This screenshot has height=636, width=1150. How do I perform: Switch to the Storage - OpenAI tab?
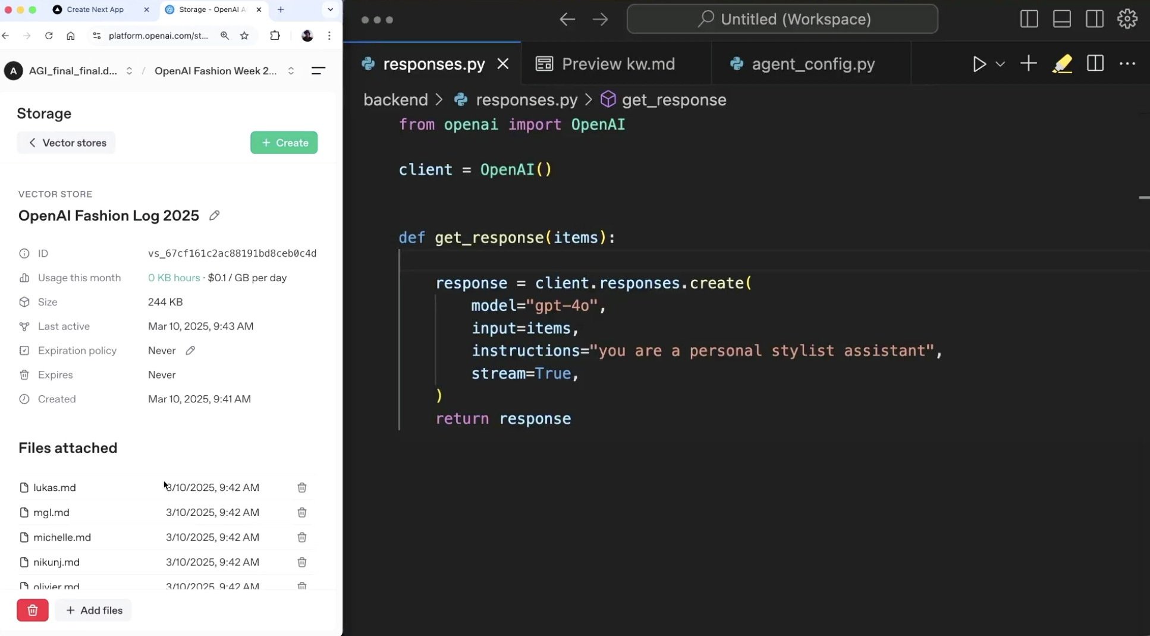click(212, 10)
